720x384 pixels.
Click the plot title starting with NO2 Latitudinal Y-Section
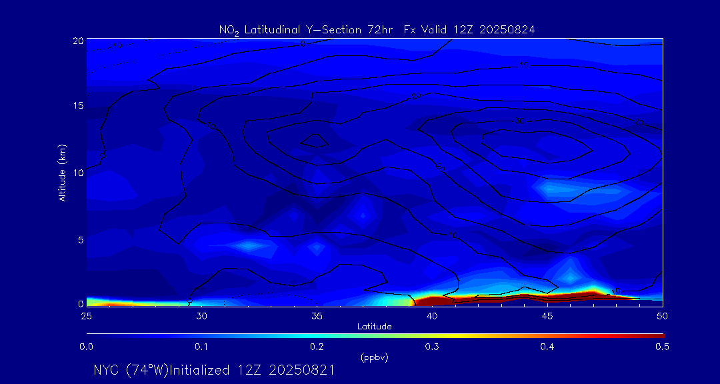(x=377, y=29)
